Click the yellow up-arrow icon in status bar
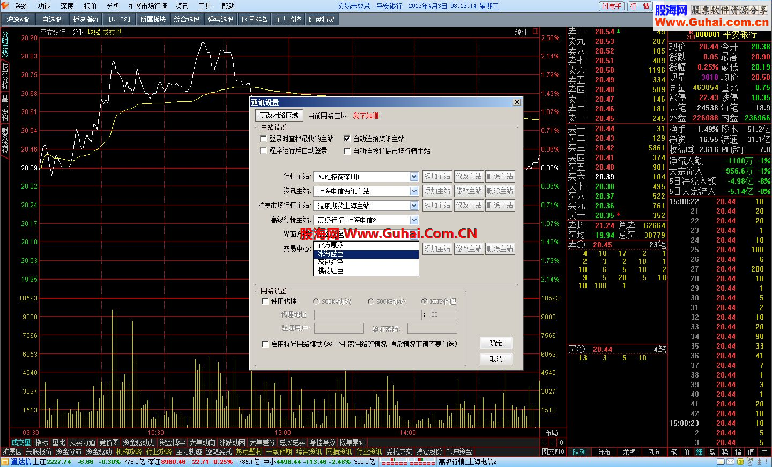The width and height of the screenshot is (772, 467). click(x=740, y=462)
